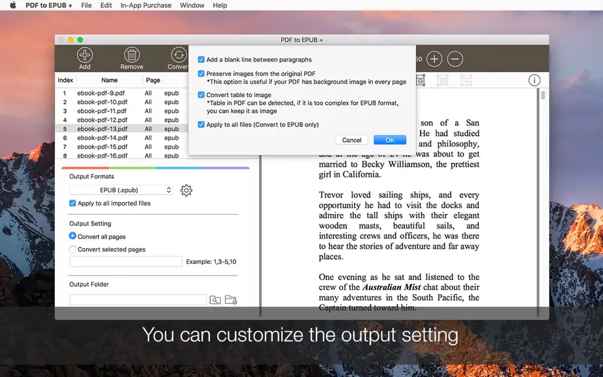
Task: Select Convert selected pages radio button
Action: point(73,249)
